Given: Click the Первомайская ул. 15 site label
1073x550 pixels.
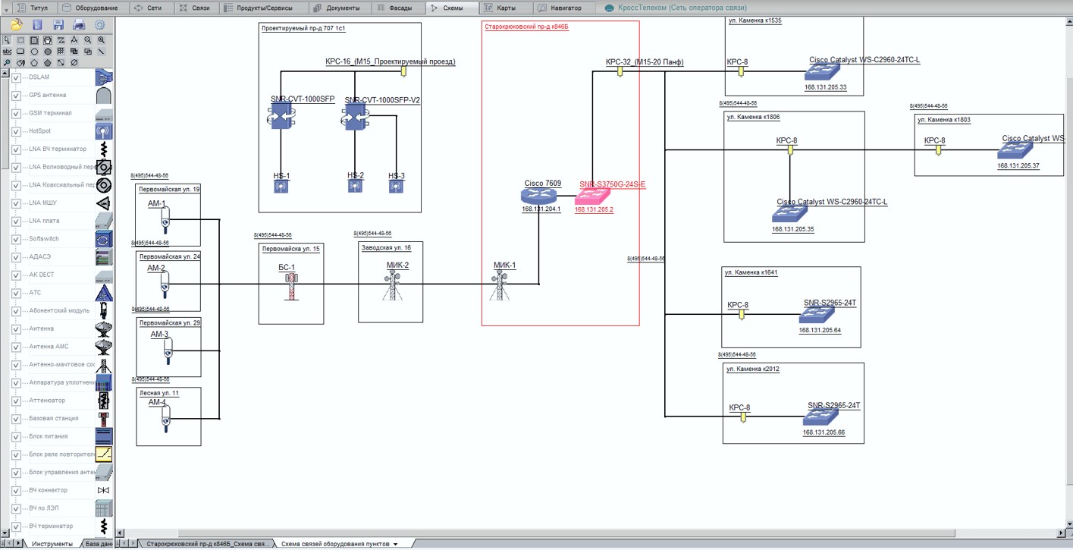Looking at the screenshot, I should [x=290, y=249].
